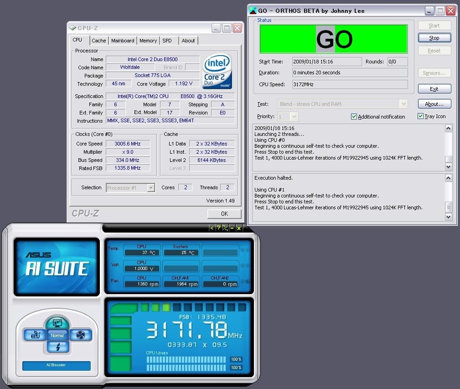Click the Code Name value 'Wolfdale'
460x389 pixels.
click(x=130, y=67)
